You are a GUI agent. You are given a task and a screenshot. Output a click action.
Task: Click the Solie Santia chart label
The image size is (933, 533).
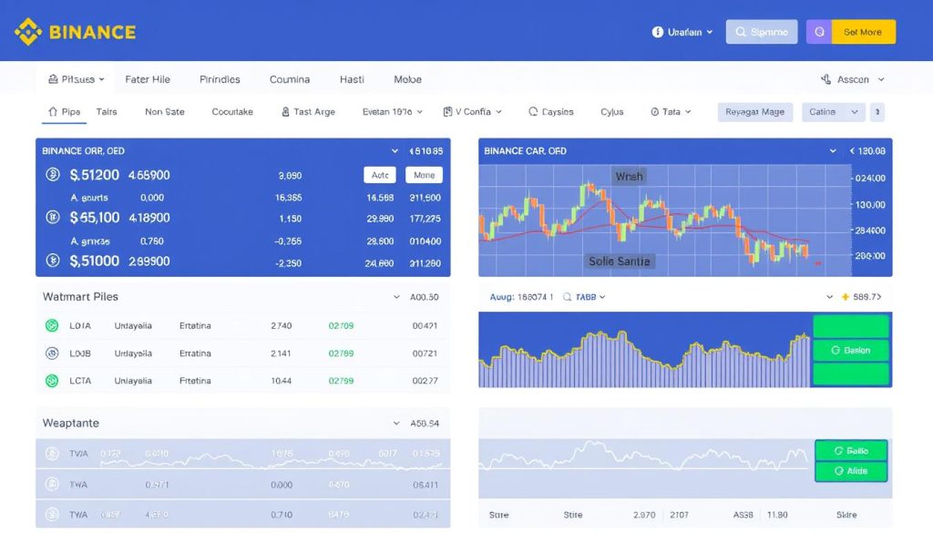(619, 261)
